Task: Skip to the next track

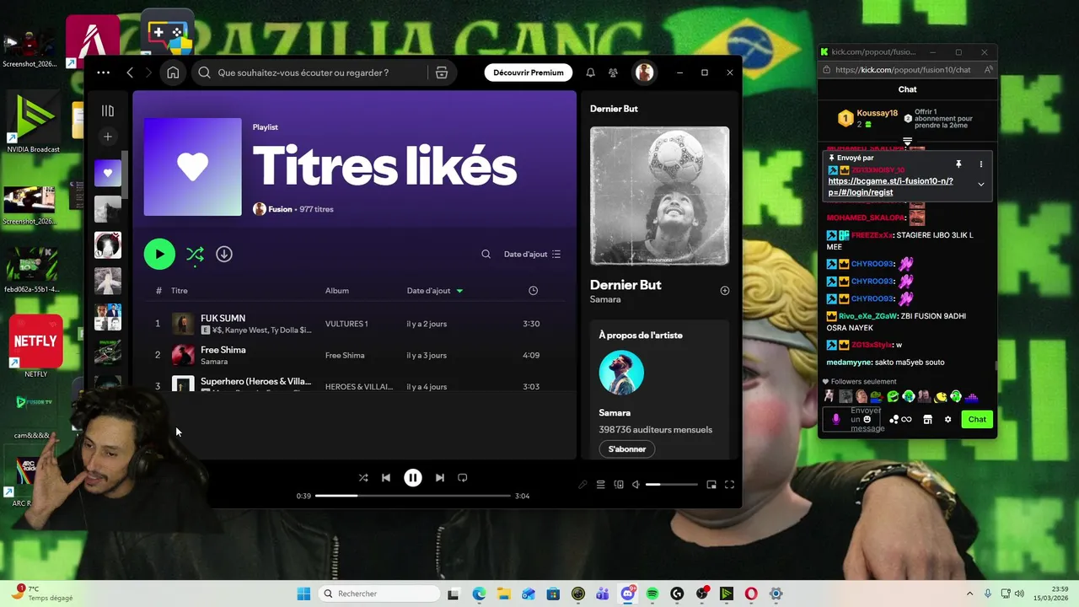Action: [440, 477]
